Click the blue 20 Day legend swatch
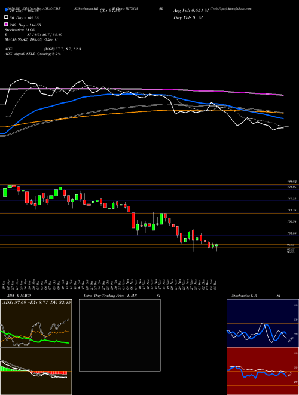 (x=6, y=11)
